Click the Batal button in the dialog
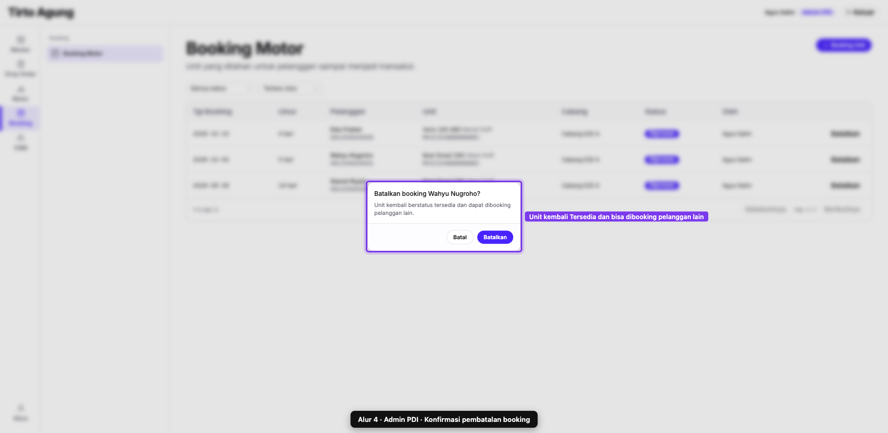The width and height of the screenshot is (888, 433). pyautogui.click(x=460, y=237)
